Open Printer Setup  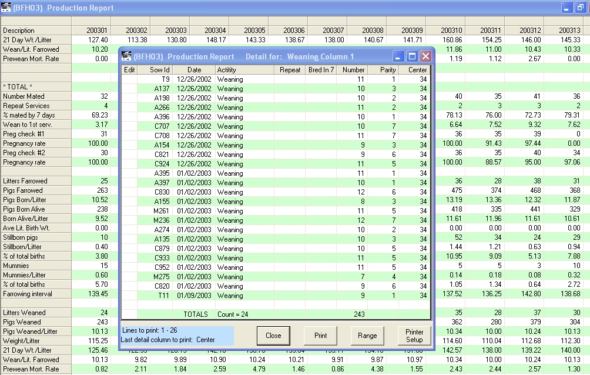(x=414, y=336)
